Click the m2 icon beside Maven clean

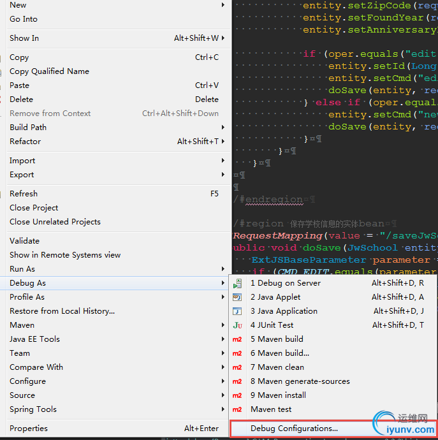(x=237, y=367)
